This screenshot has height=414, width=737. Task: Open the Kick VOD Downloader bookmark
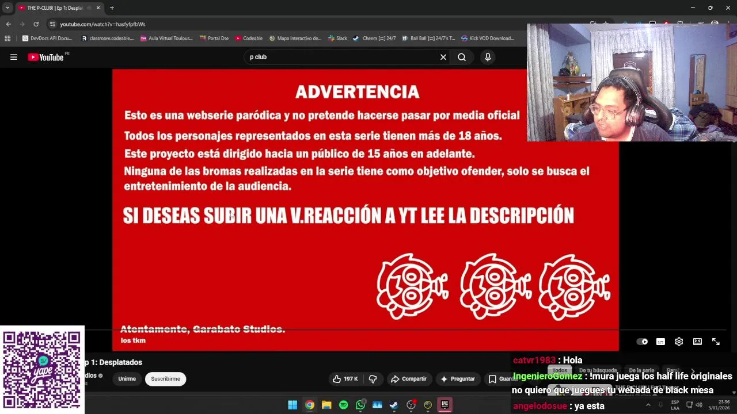(x=487, y=39)
